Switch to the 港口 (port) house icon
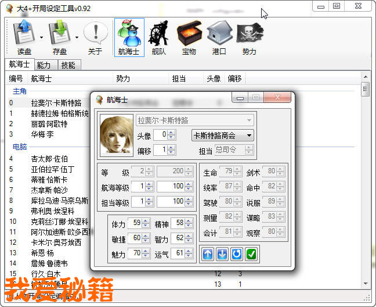This screenshot has height=307, width=376. 219,37
